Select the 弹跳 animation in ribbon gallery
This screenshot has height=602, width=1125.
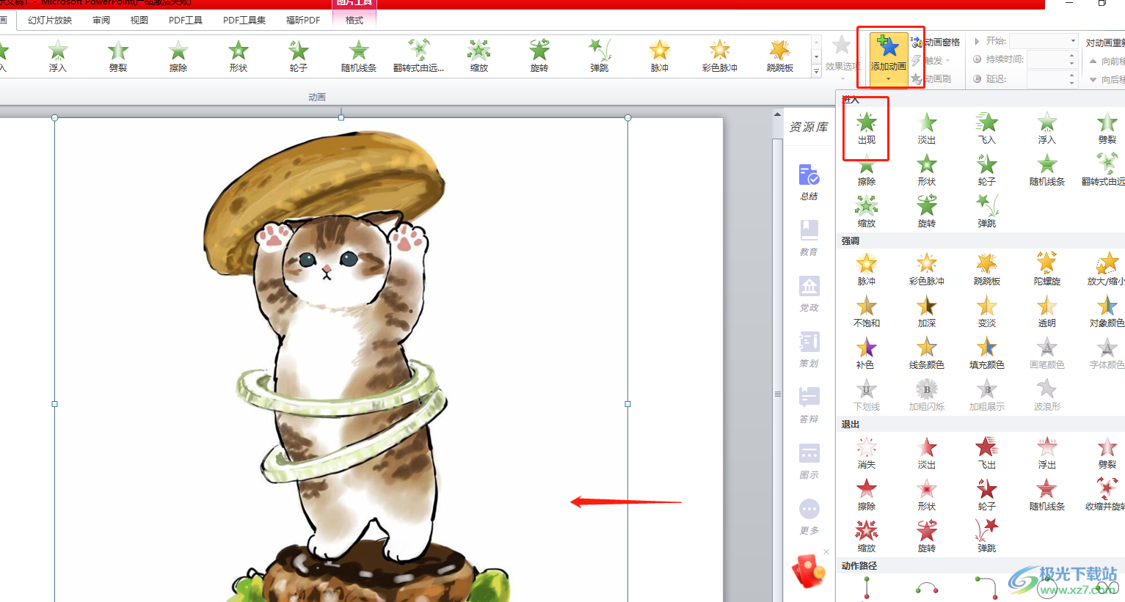600,56
